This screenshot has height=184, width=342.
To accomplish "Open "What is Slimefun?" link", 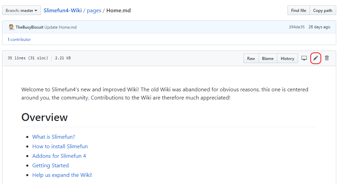I will [x=54, y=137].
